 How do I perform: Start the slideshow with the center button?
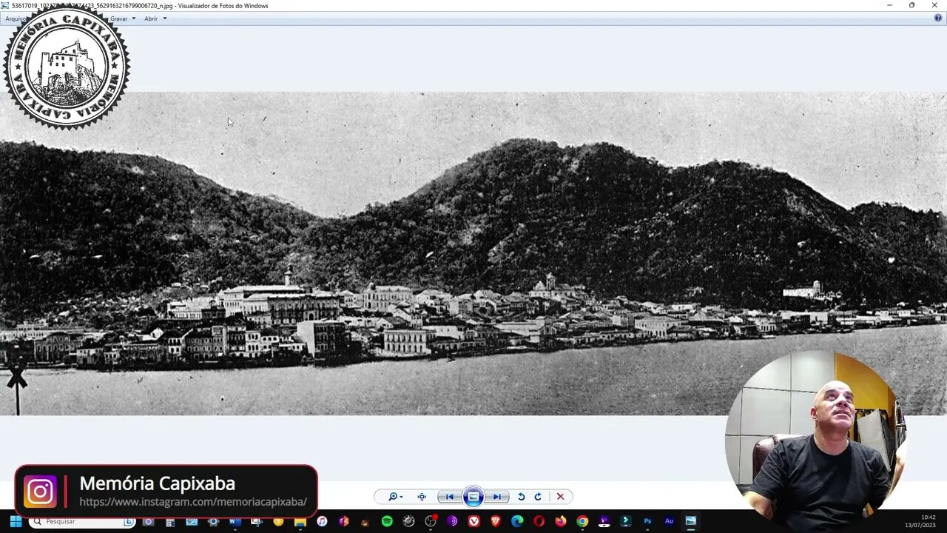pos(473,497)
